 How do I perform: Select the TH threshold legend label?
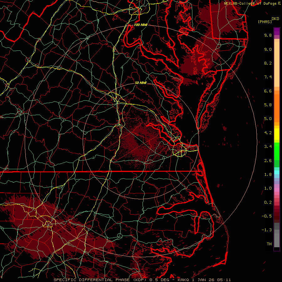coord(269,244)
